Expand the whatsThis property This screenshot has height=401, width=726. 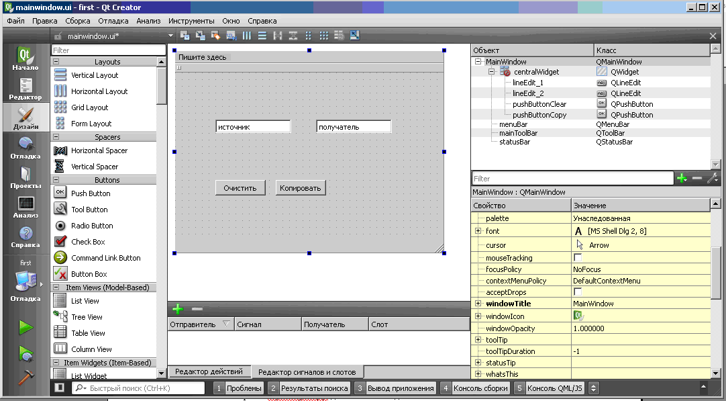tap(478, 374)
